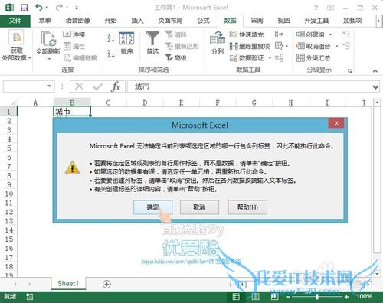Toggle the 筛选 filter funnel

(152, 43)
